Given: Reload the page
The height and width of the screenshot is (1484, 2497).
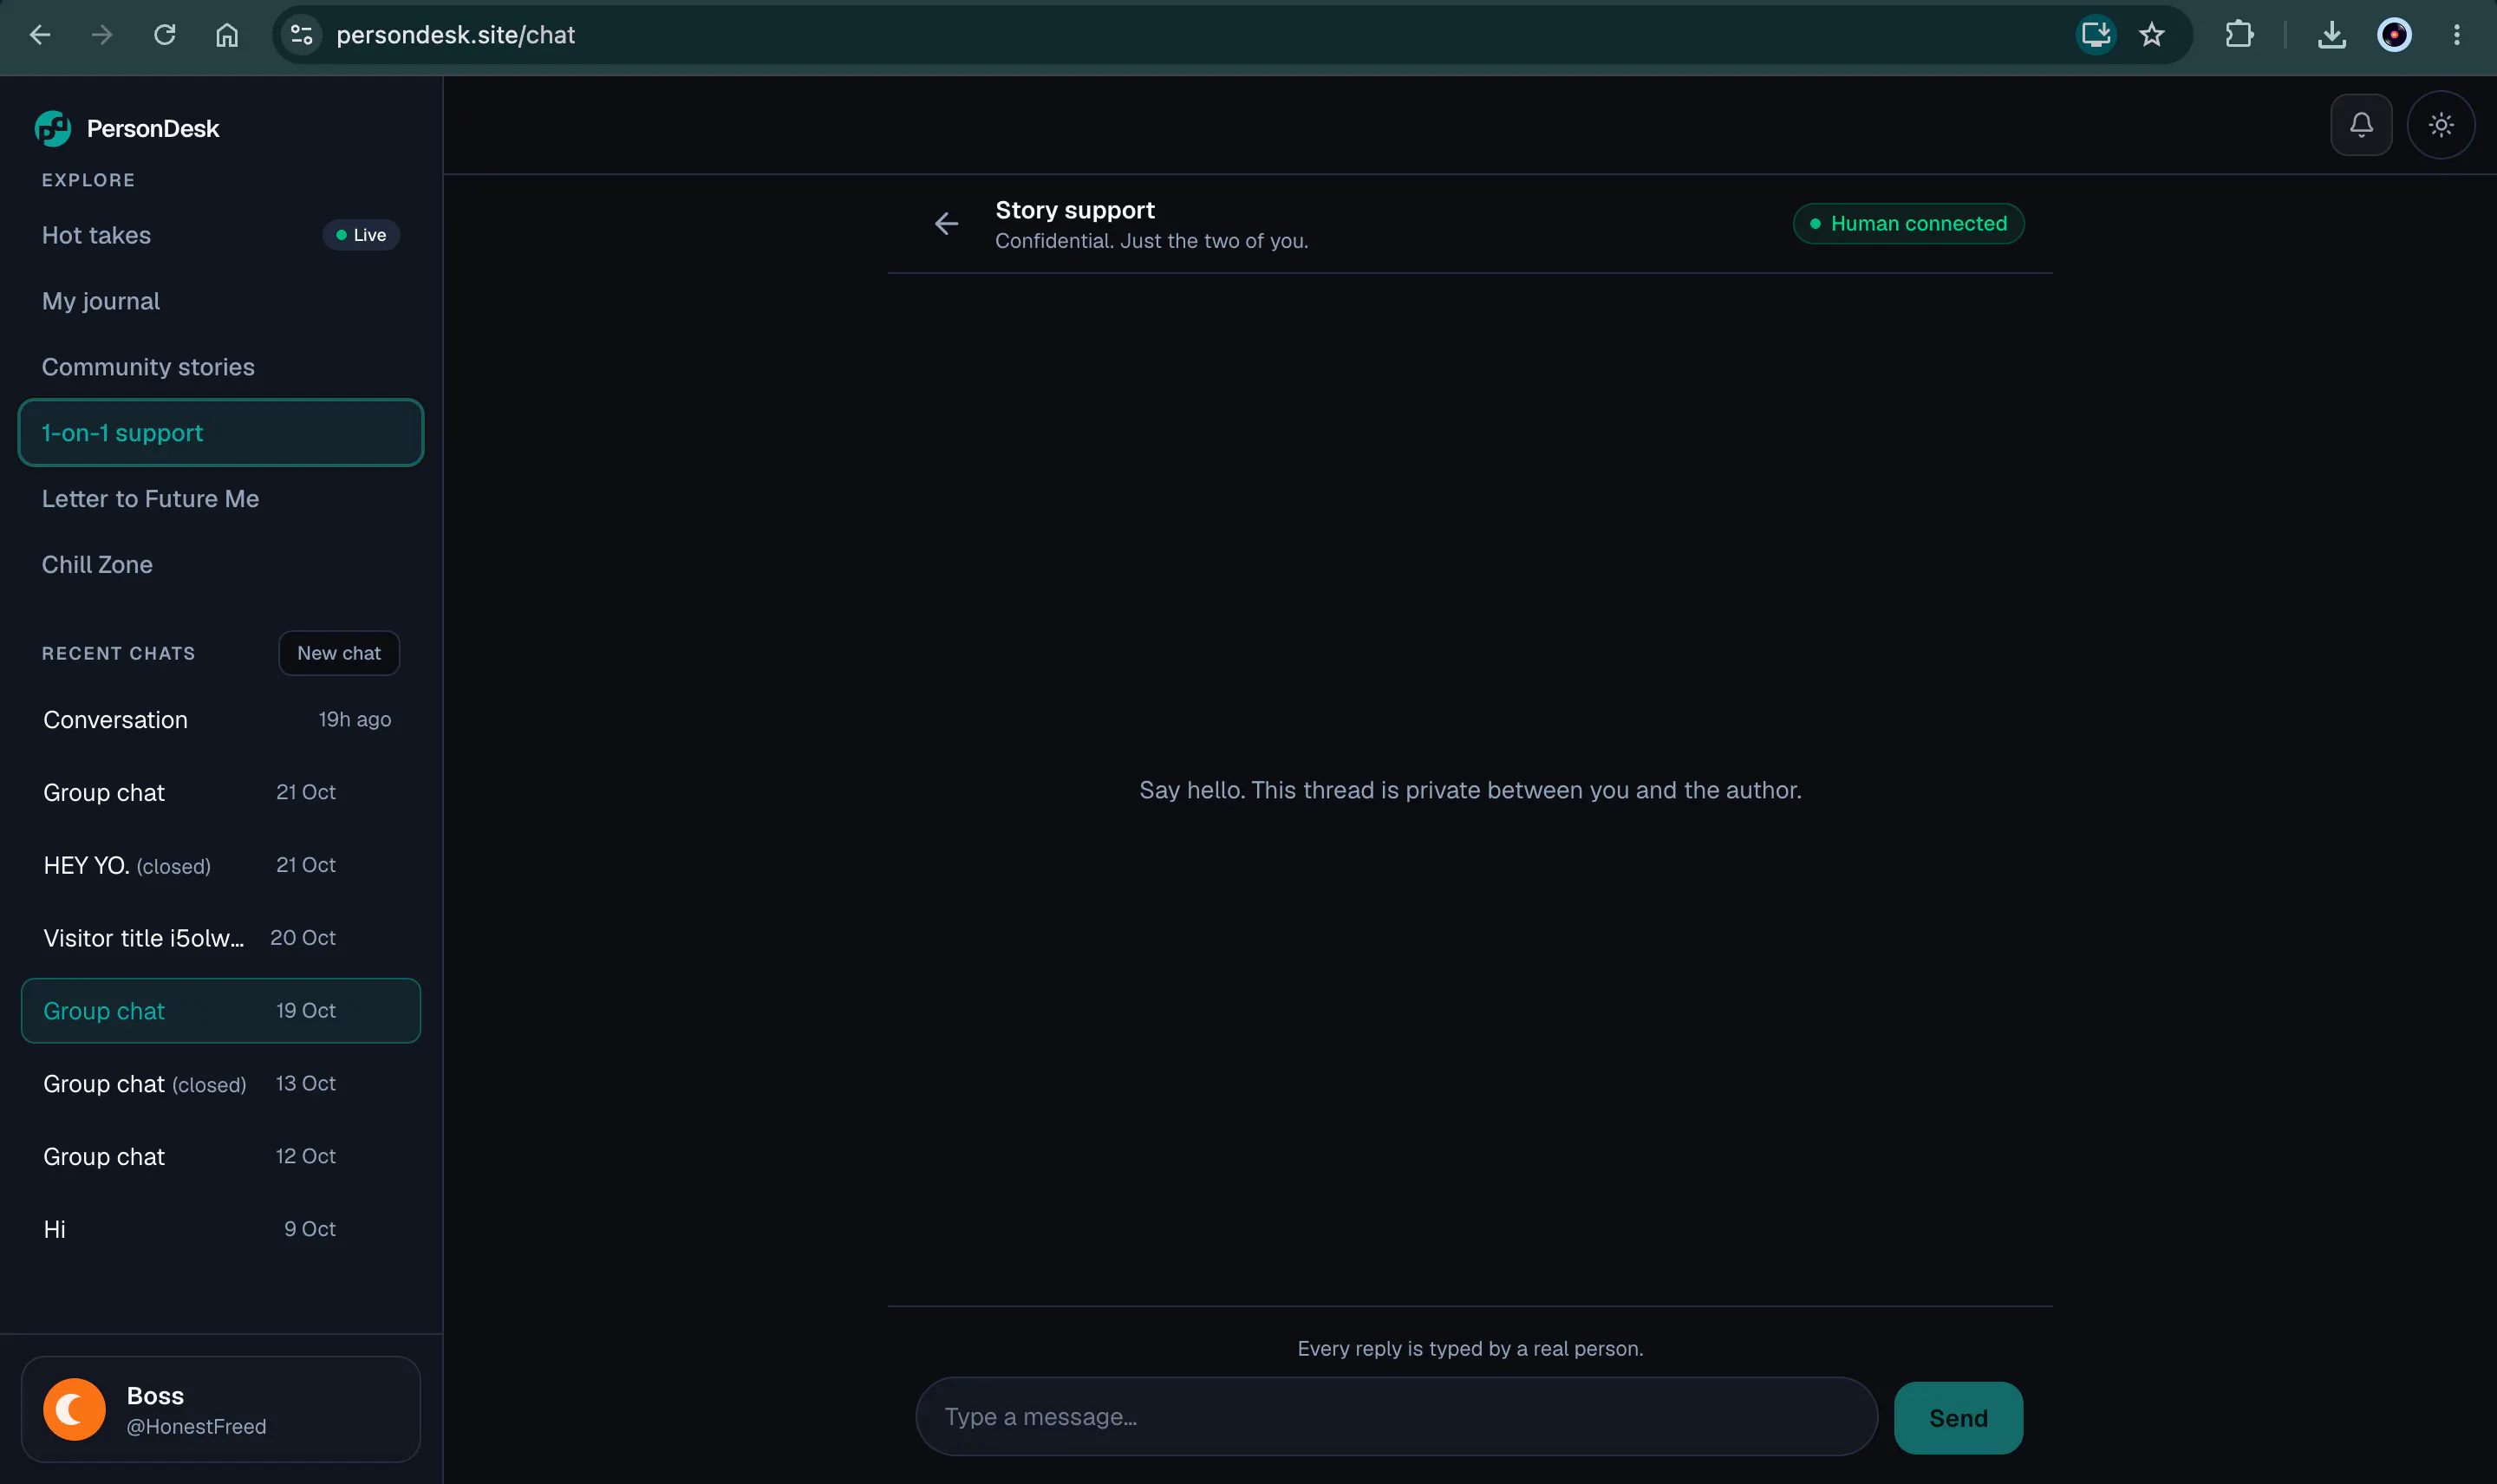Looking at the screenshot, I should [x=165, y=35].
